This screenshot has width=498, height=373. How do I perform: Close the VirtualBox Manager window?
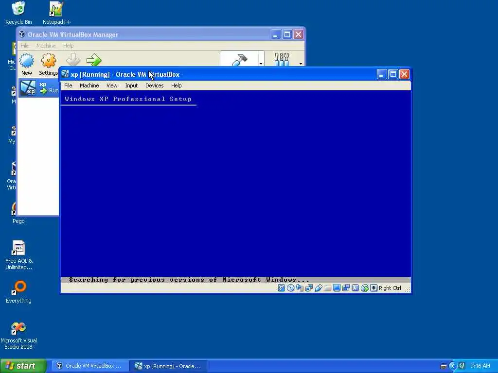pos(298,34)
